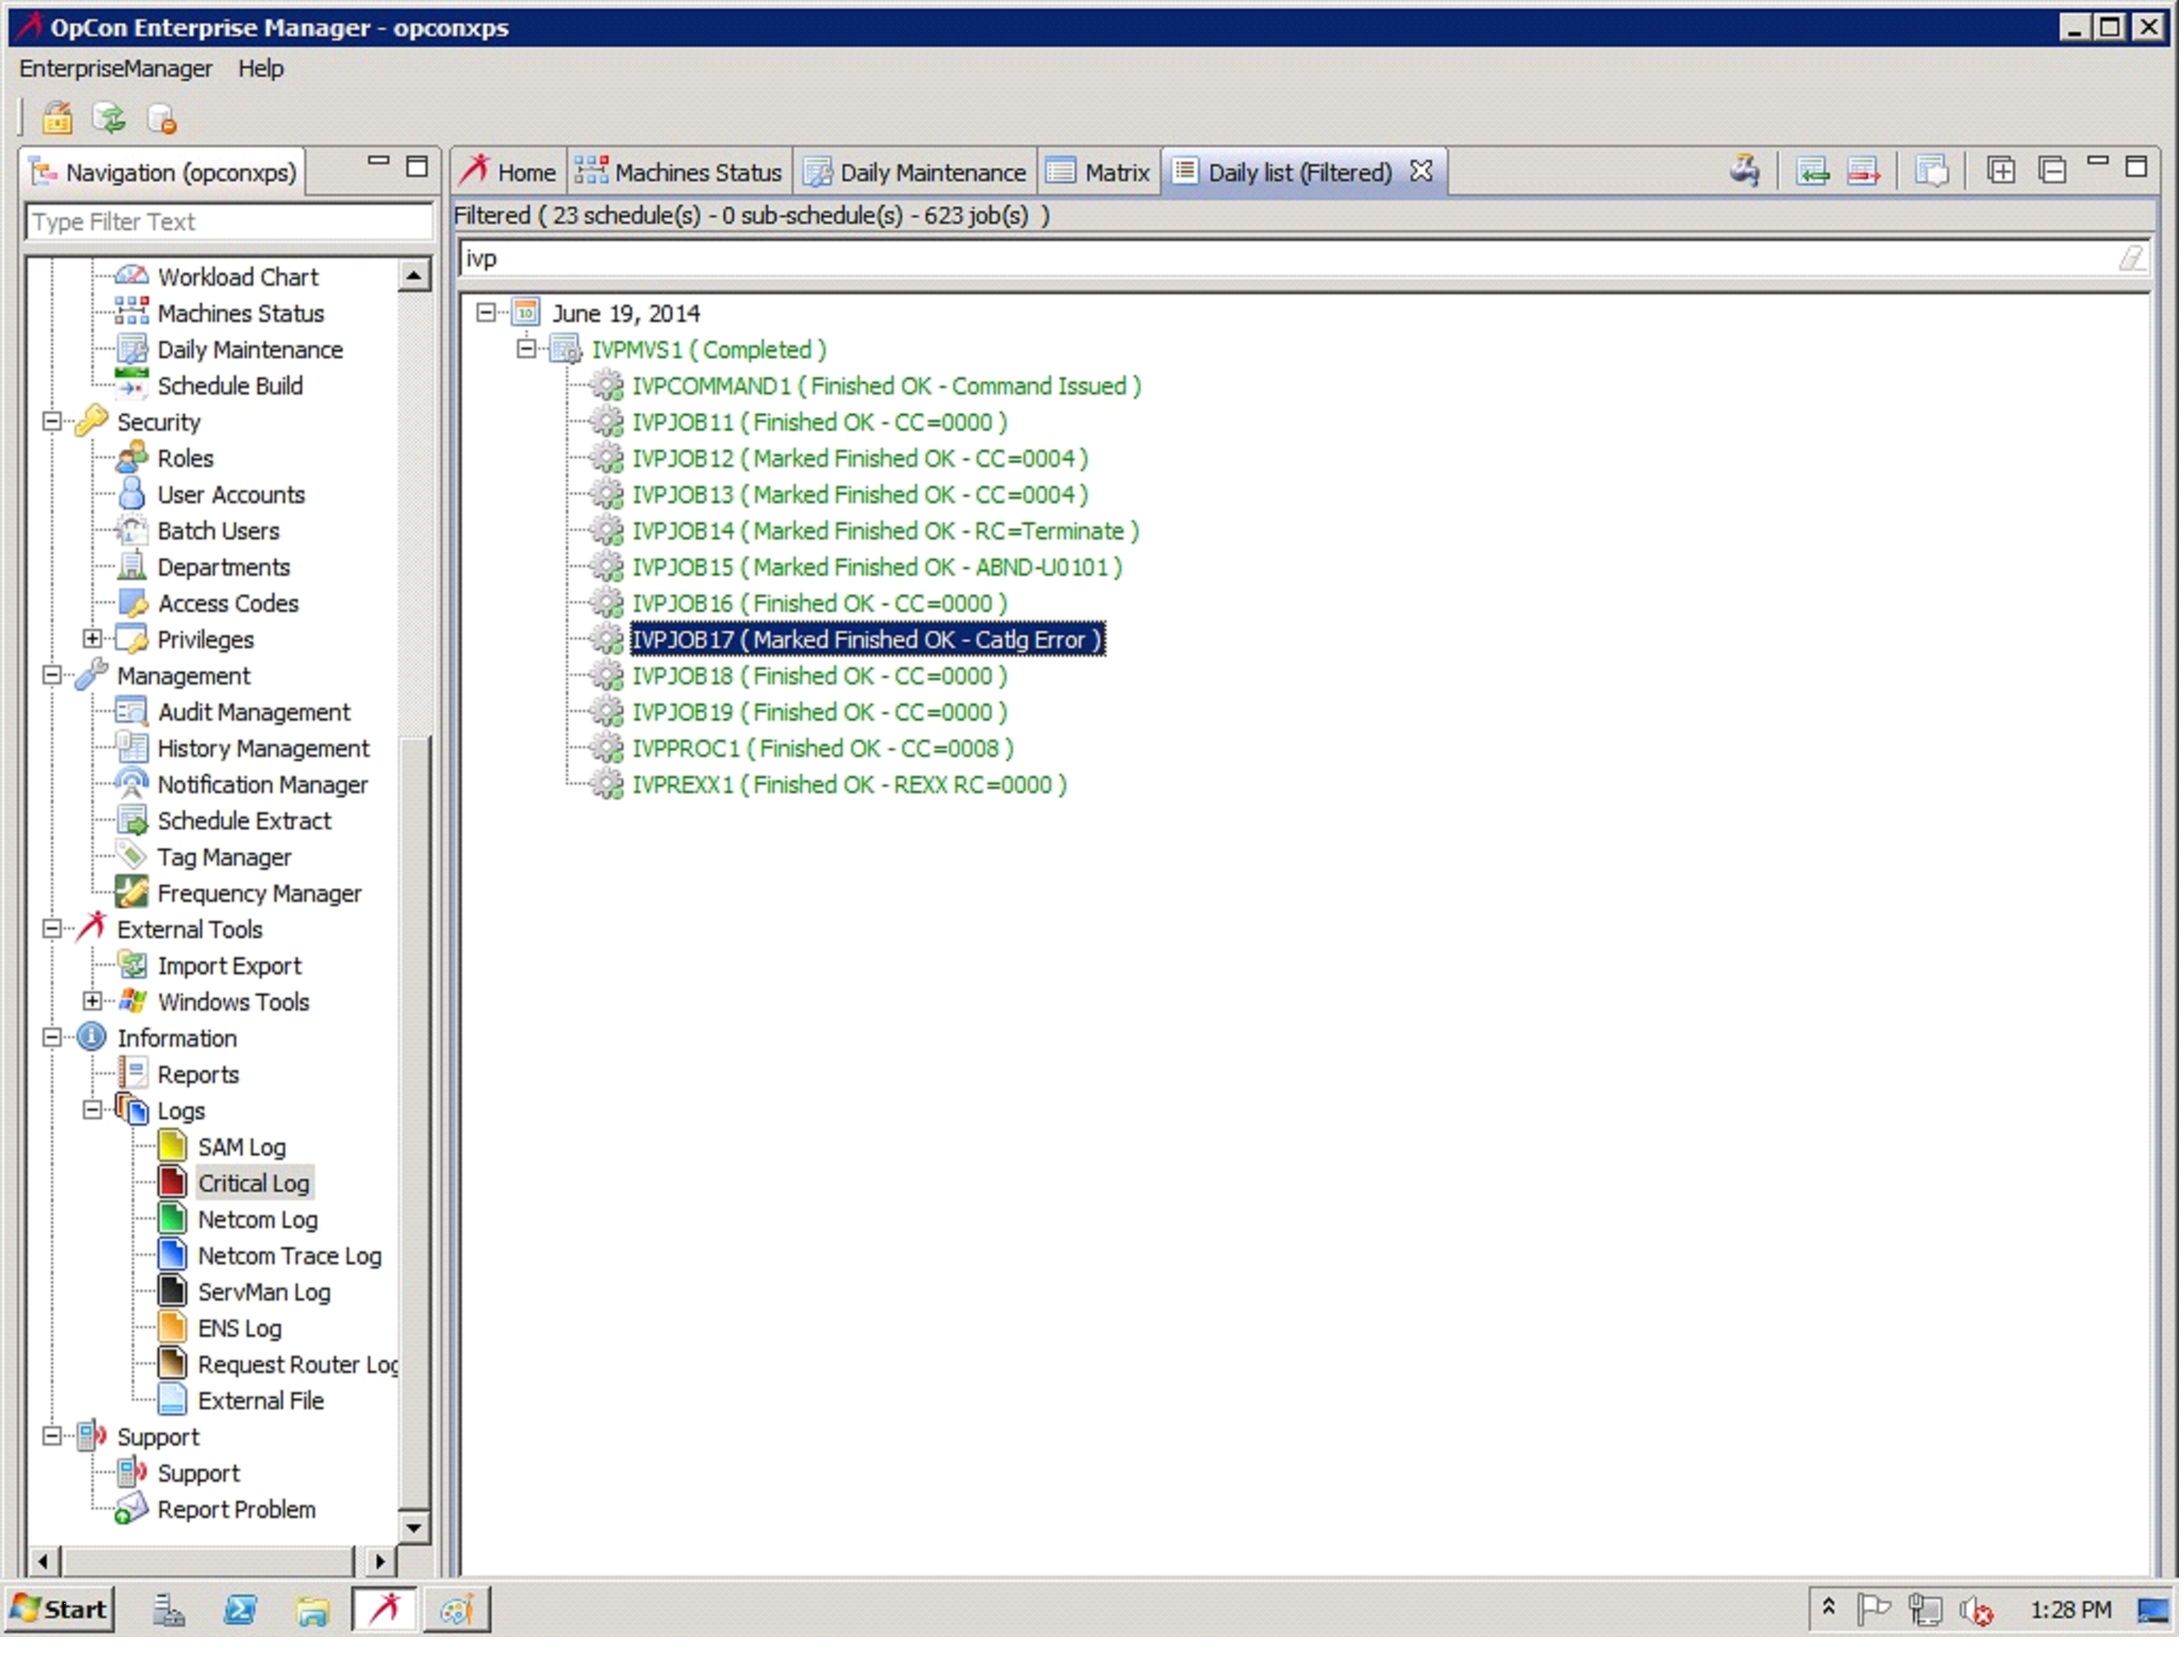This screenshot has width=2184, height=1680.
Task: Close the Daily list (Filtered) tab
Action: [1421, 171]
